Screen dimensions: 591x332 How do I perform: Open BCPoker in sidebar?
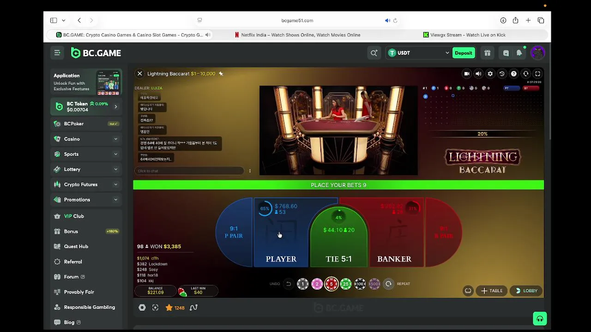pyautogui.click(x=86, y=124)
